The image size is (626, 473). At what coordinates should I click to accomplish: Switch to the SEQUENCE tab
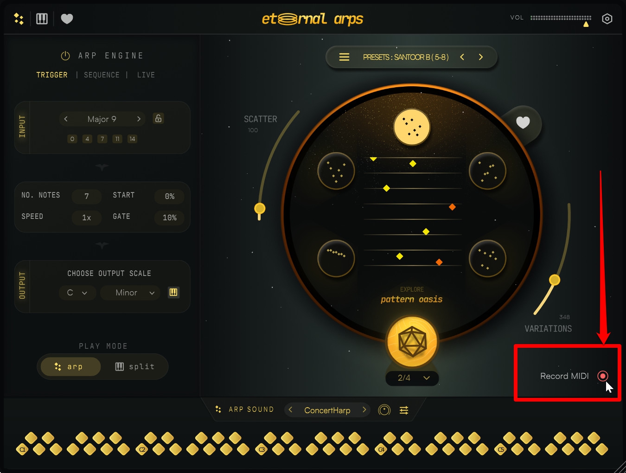[102, 75]
